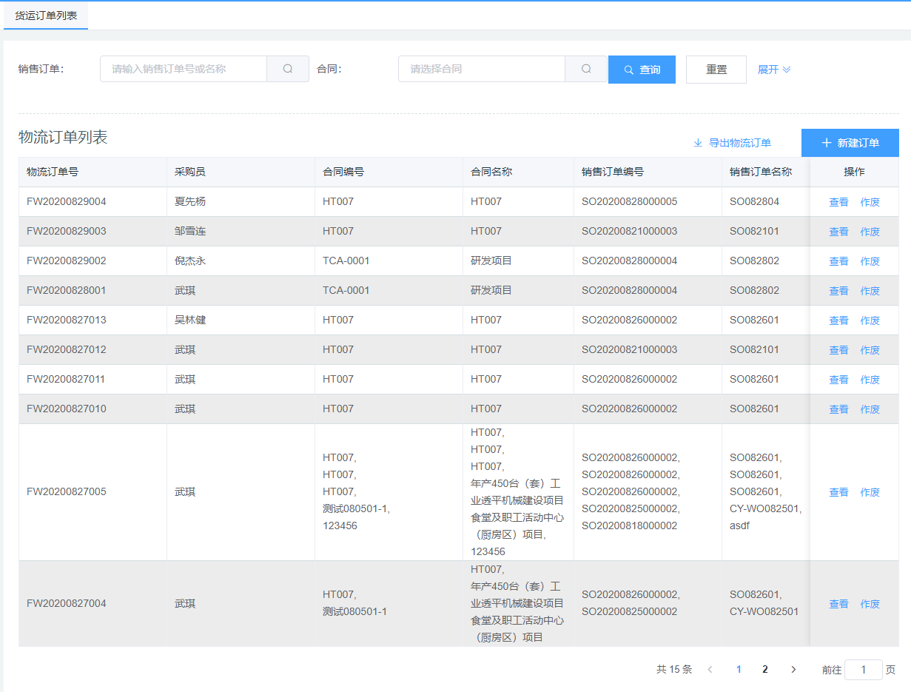911x692 pixels.
Task: View order FW20200829004 details
Action: tap(838, 202)
